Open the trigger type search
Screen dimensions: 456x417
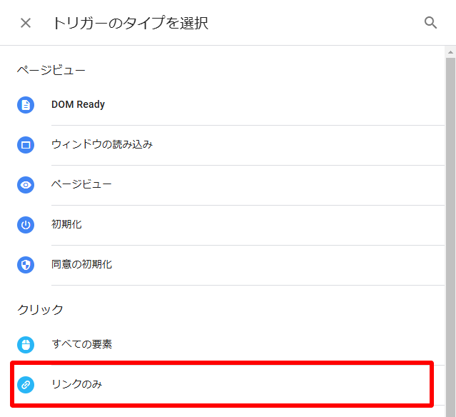pos(430,23)
